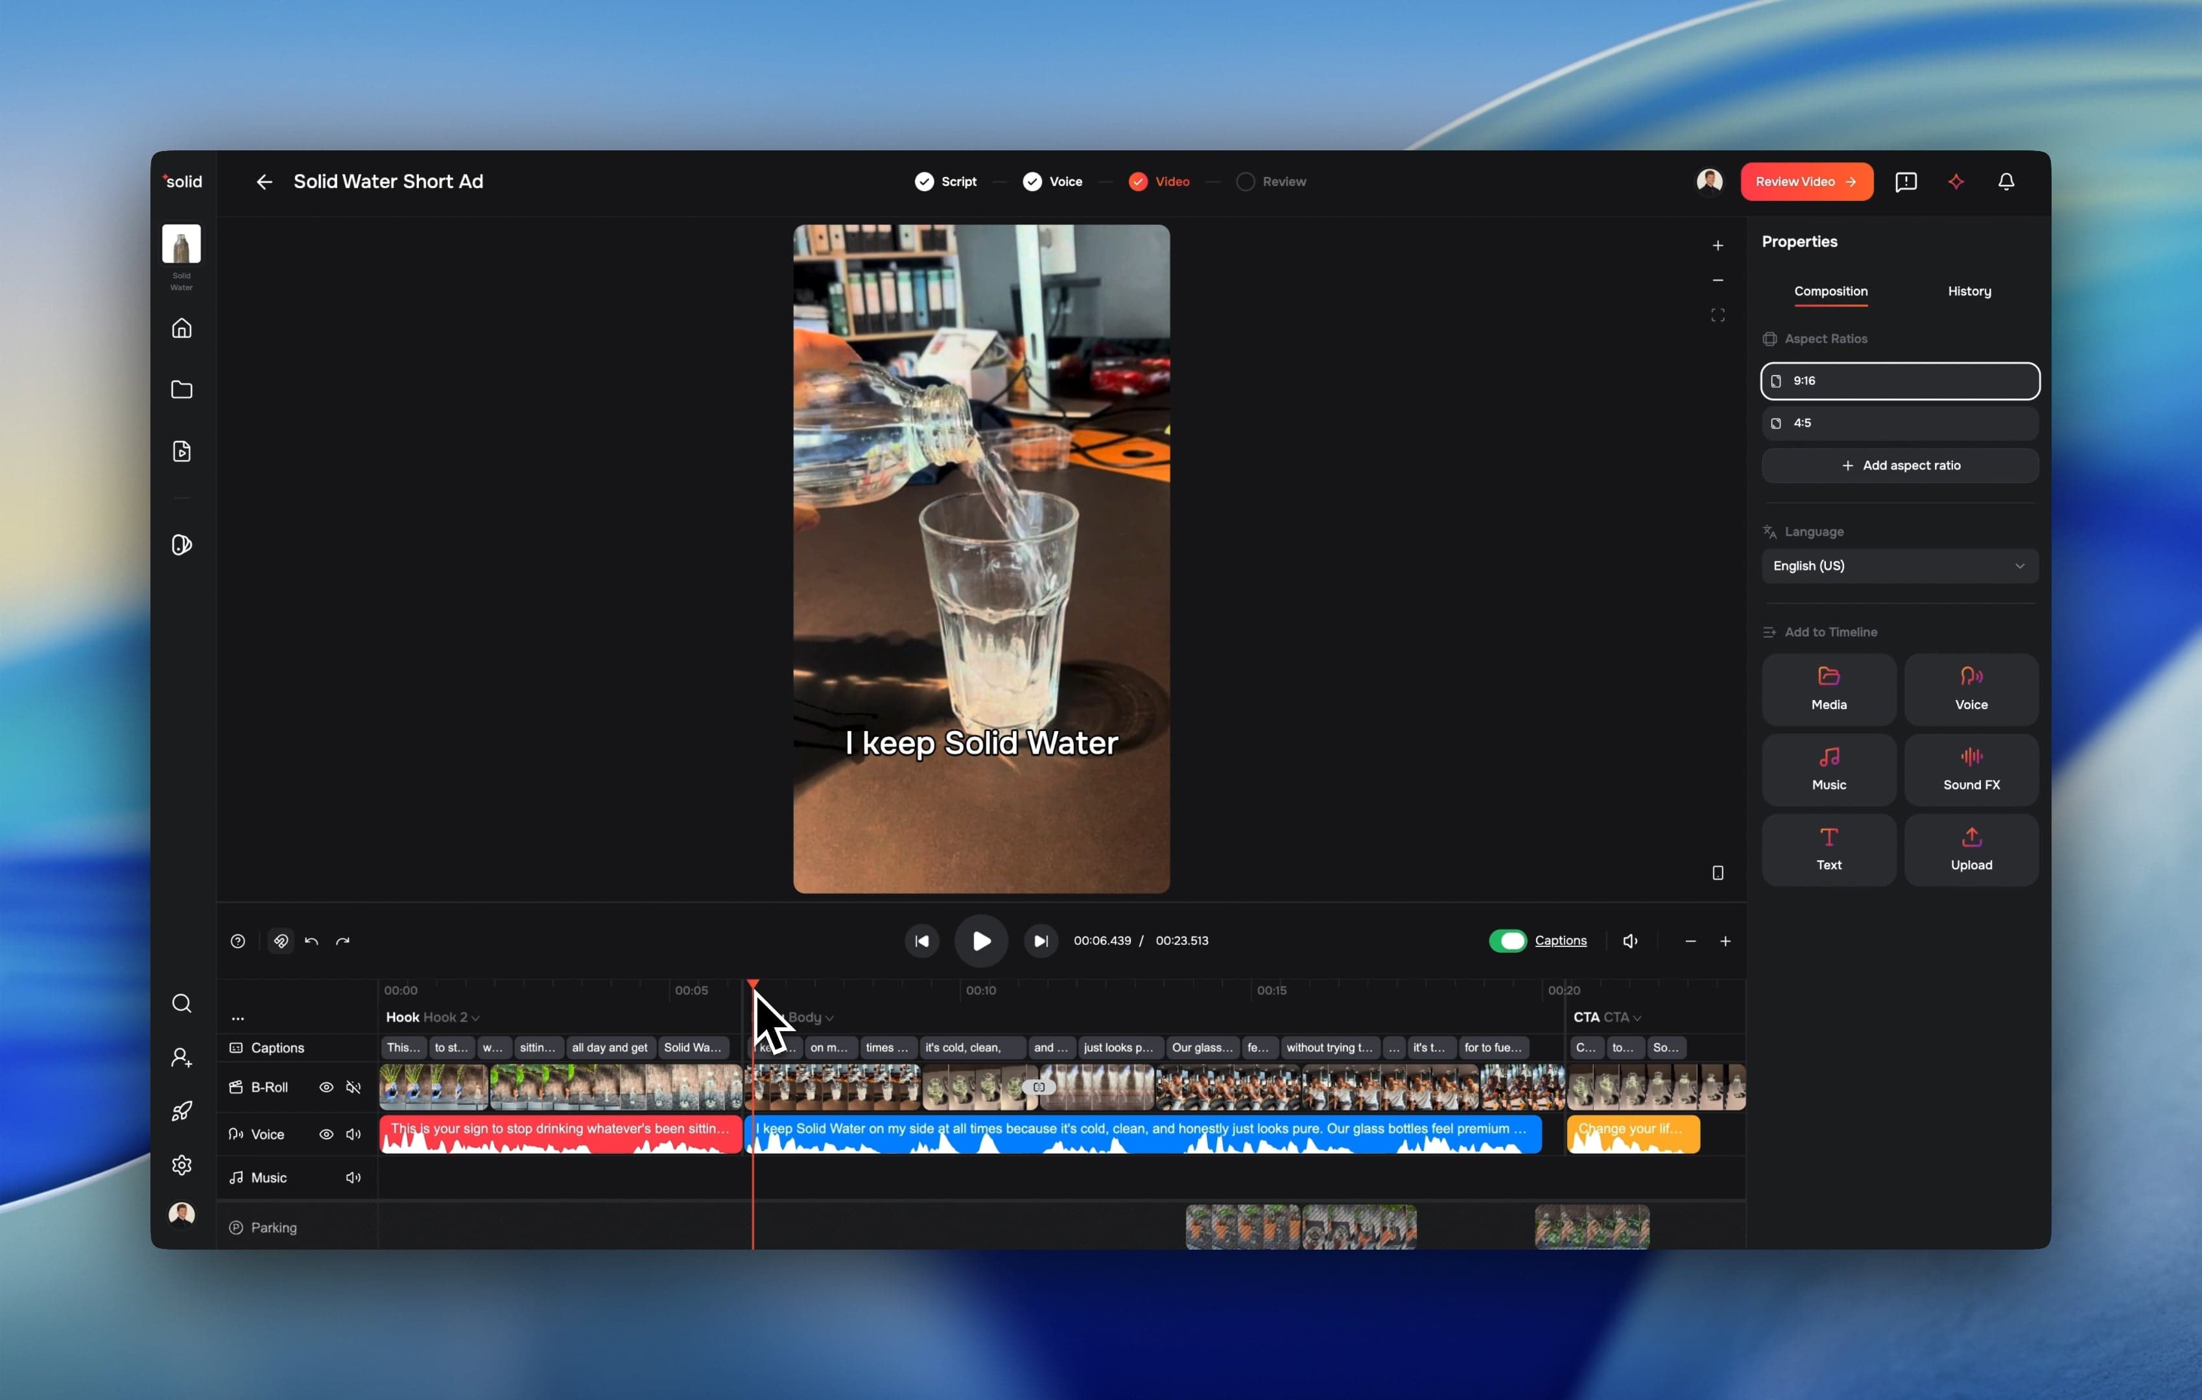Viewport: 2202px width, 1400px height.
Task: Open the settings gear in sidebar
Action: tap(182, 1165)
